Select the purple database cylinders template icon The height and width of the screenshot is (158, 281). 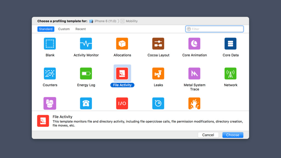pyautogui.click(x=50, y=103)
